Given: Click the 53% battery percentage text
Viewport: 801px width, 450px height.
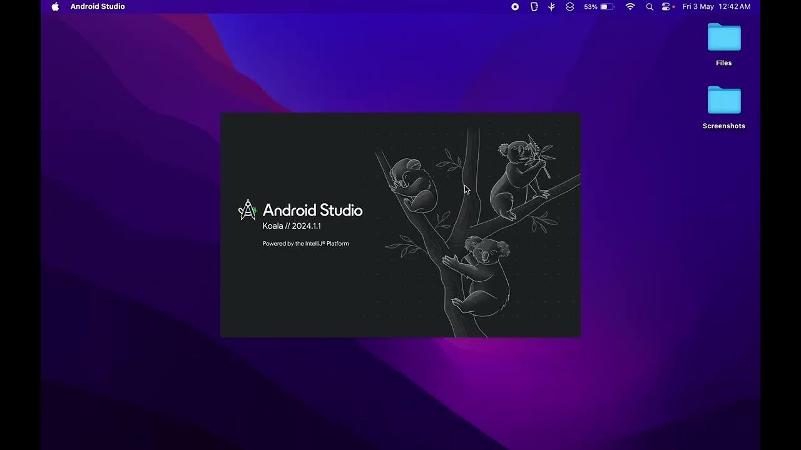Looking at the screenshot, I should 591,6.
